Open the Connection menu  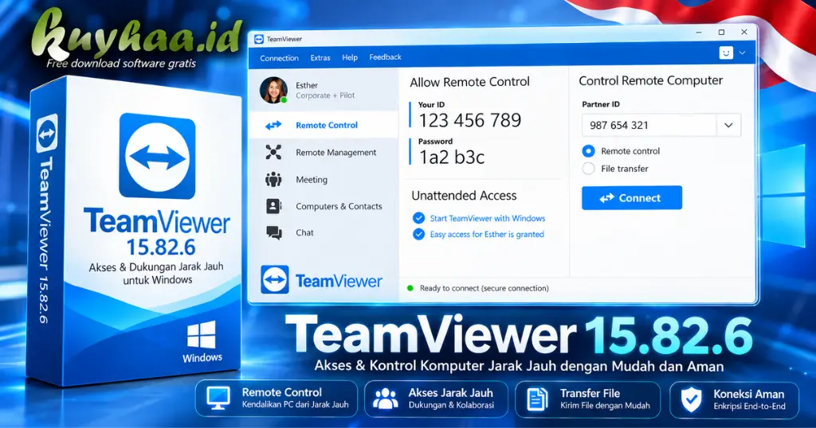(279, 58)
